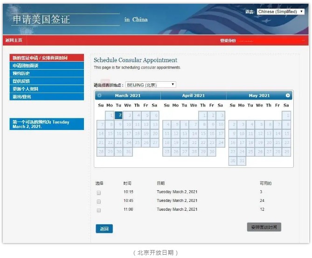Click the 11:00 time text
The height and width of the screenshot is (258, 312).
tap(128, 209)
